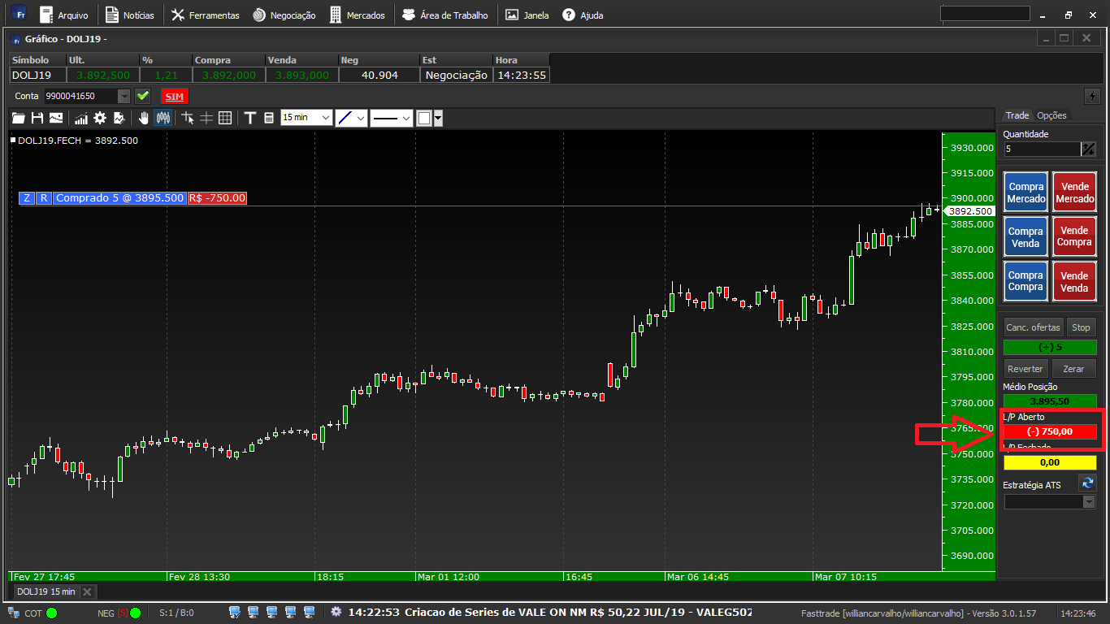
Task: Click the Reverter button
Action: [x=1025, y=369]
